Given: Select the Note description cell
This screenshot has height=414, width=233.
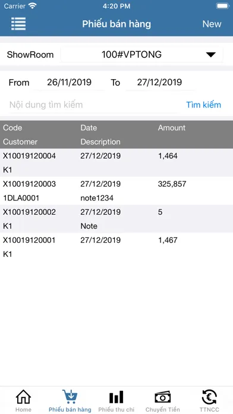Looking at the screenshot, I should click(x=89, y=226).
